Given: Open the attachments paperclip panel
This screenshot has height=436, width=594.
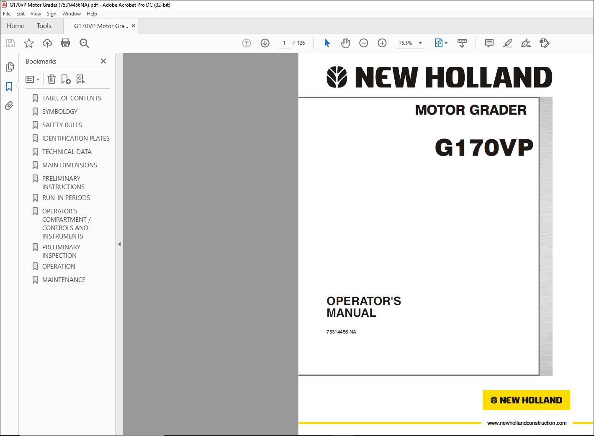Looking at the screenshot, I should (9, 106).
